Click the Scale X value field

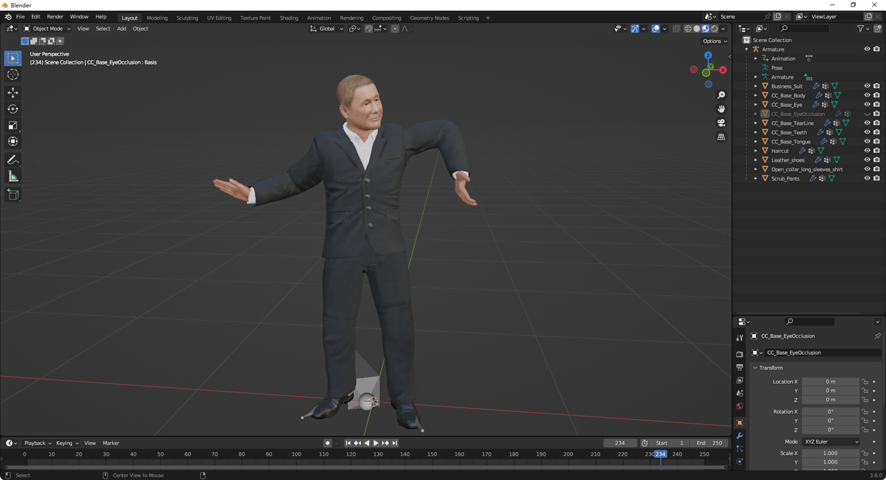tap(830, 453)
